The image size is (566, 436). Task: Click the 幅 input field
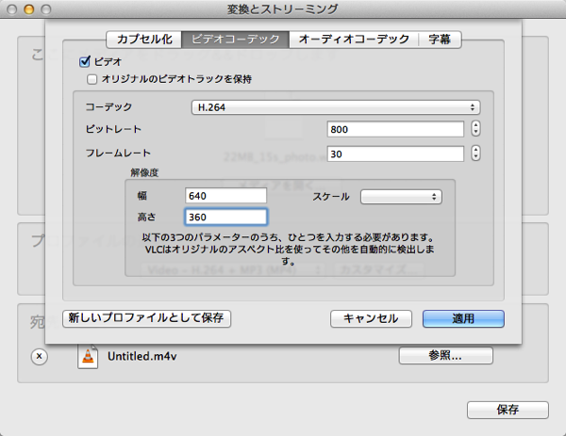(225, 196)
